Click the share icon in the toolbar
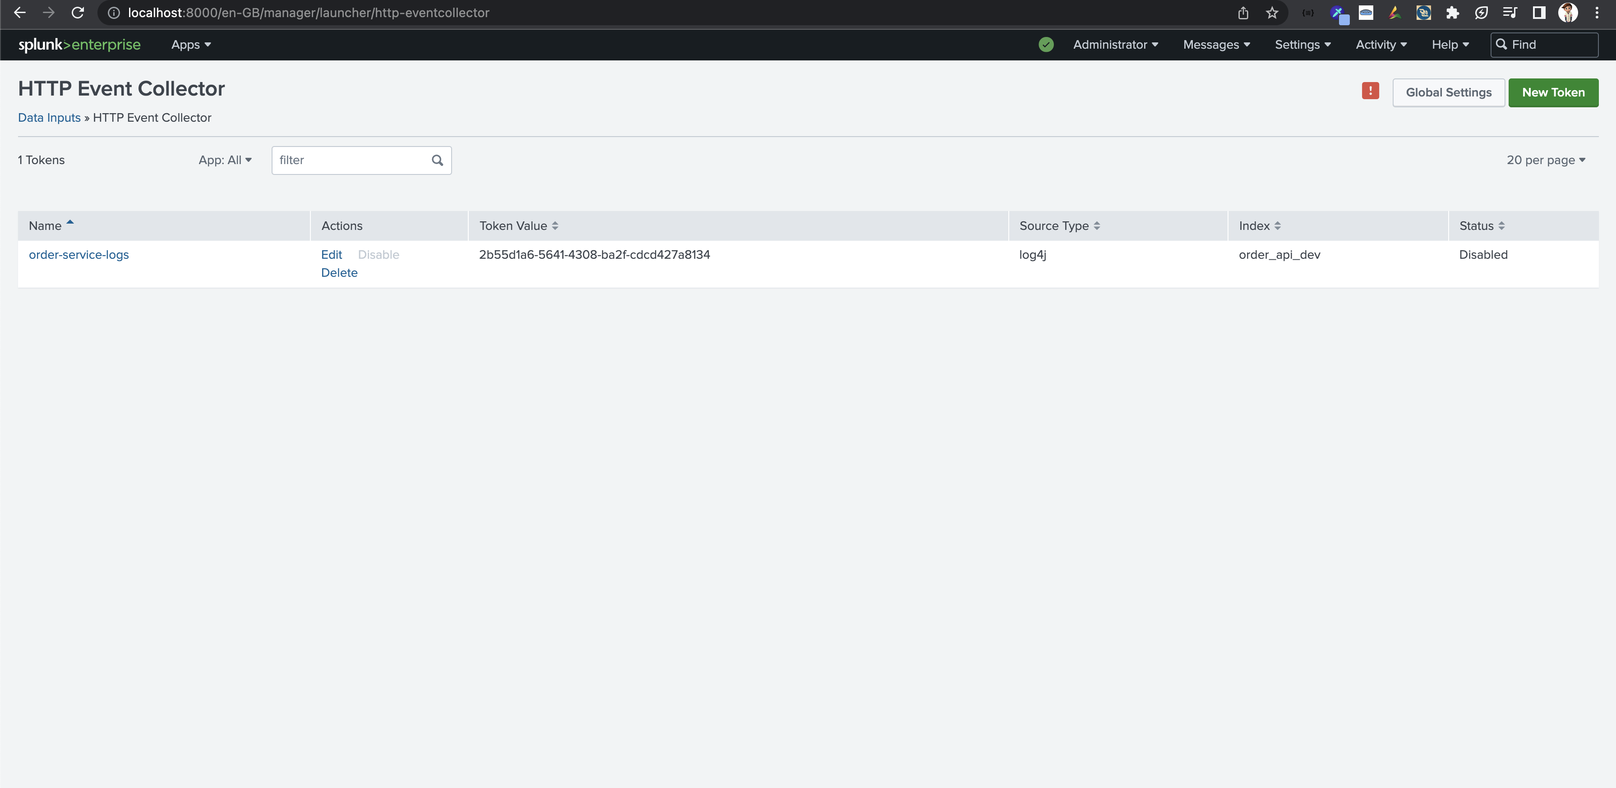Image resolution: width=1616 pixels, height=788 pixels. 1243,13
